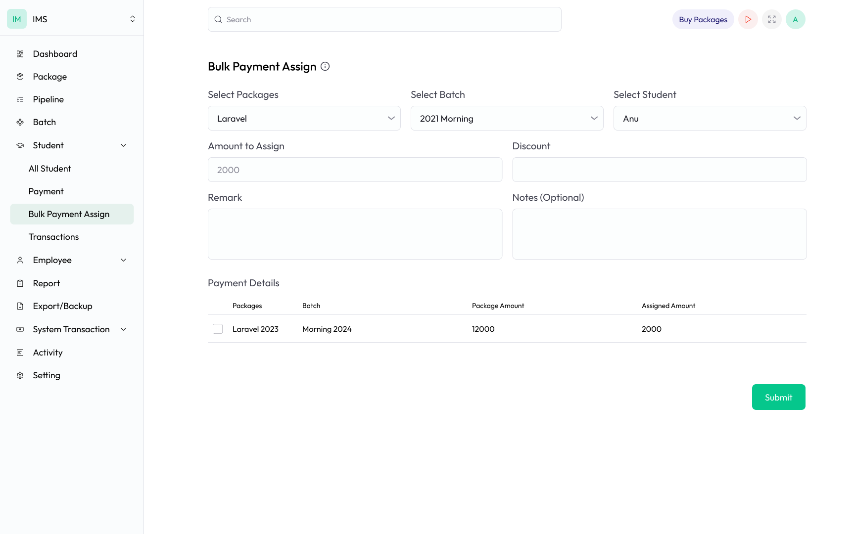Click into the Notes (Optional) text area
Screen dimensions: 855x534
[x=660, y=234]
